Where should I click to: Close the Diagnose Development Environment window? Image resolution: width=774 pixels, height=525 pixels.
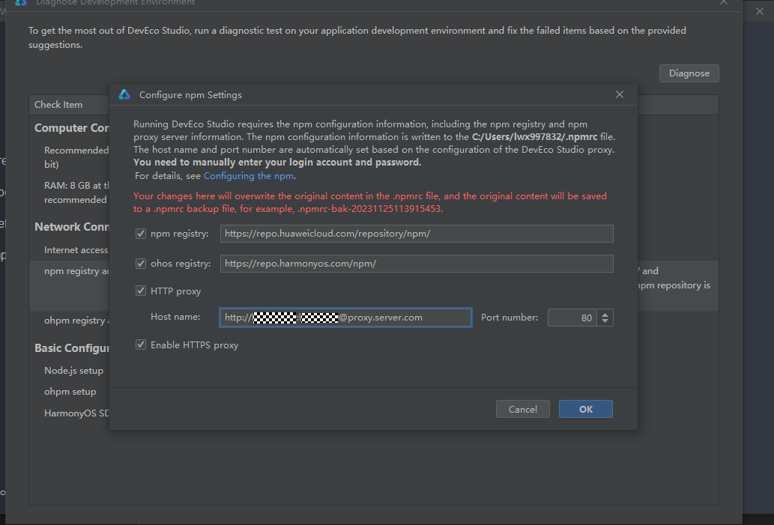coord(724,2)
